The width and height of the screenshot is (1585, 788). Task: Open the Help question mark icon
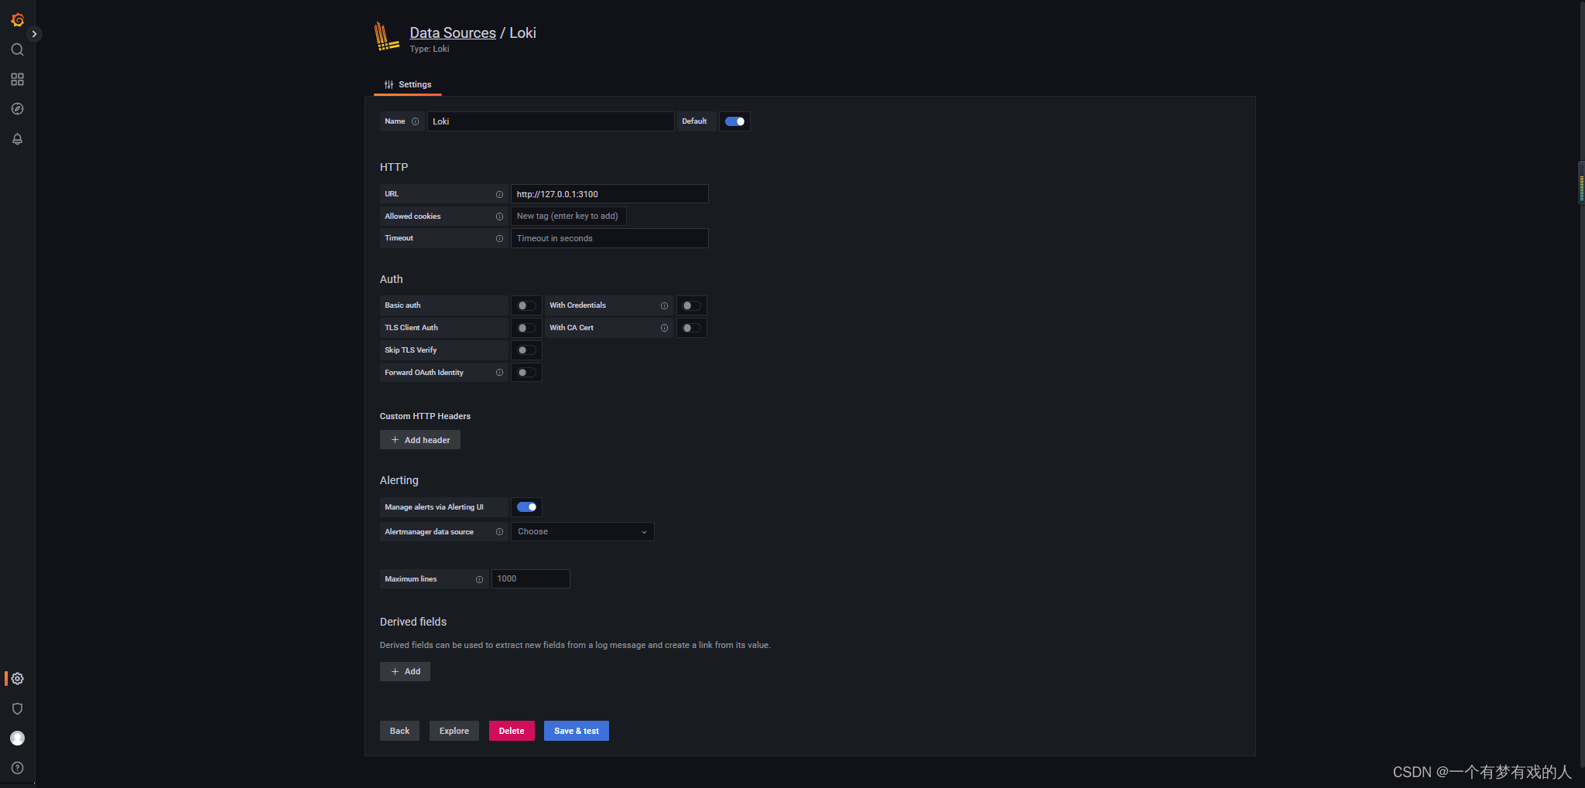(x=17, y=768)
